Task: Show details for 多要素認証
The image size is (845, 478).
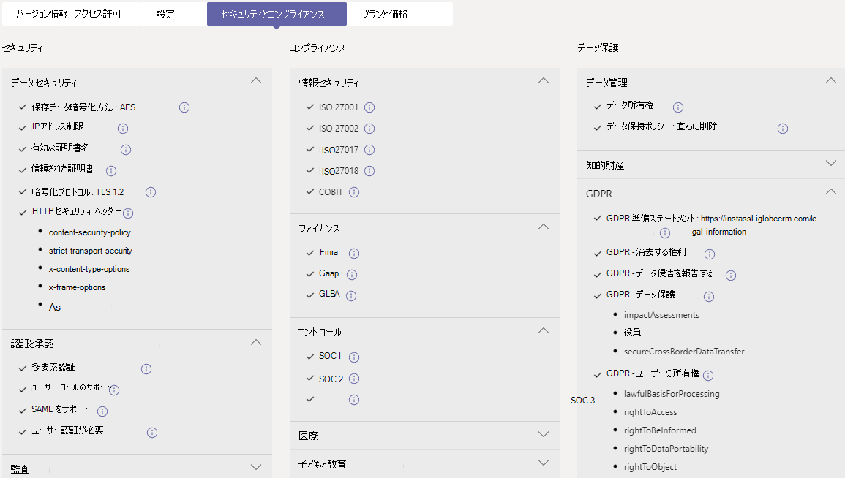Action: 146,369
